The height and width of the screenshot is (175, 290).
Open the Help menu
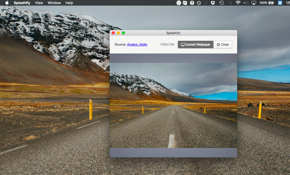pos(69,3)
